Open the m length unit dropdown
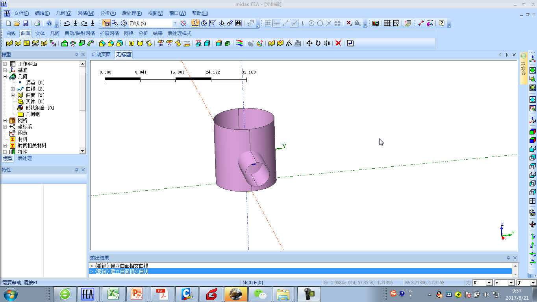 [x=511, y=283]
